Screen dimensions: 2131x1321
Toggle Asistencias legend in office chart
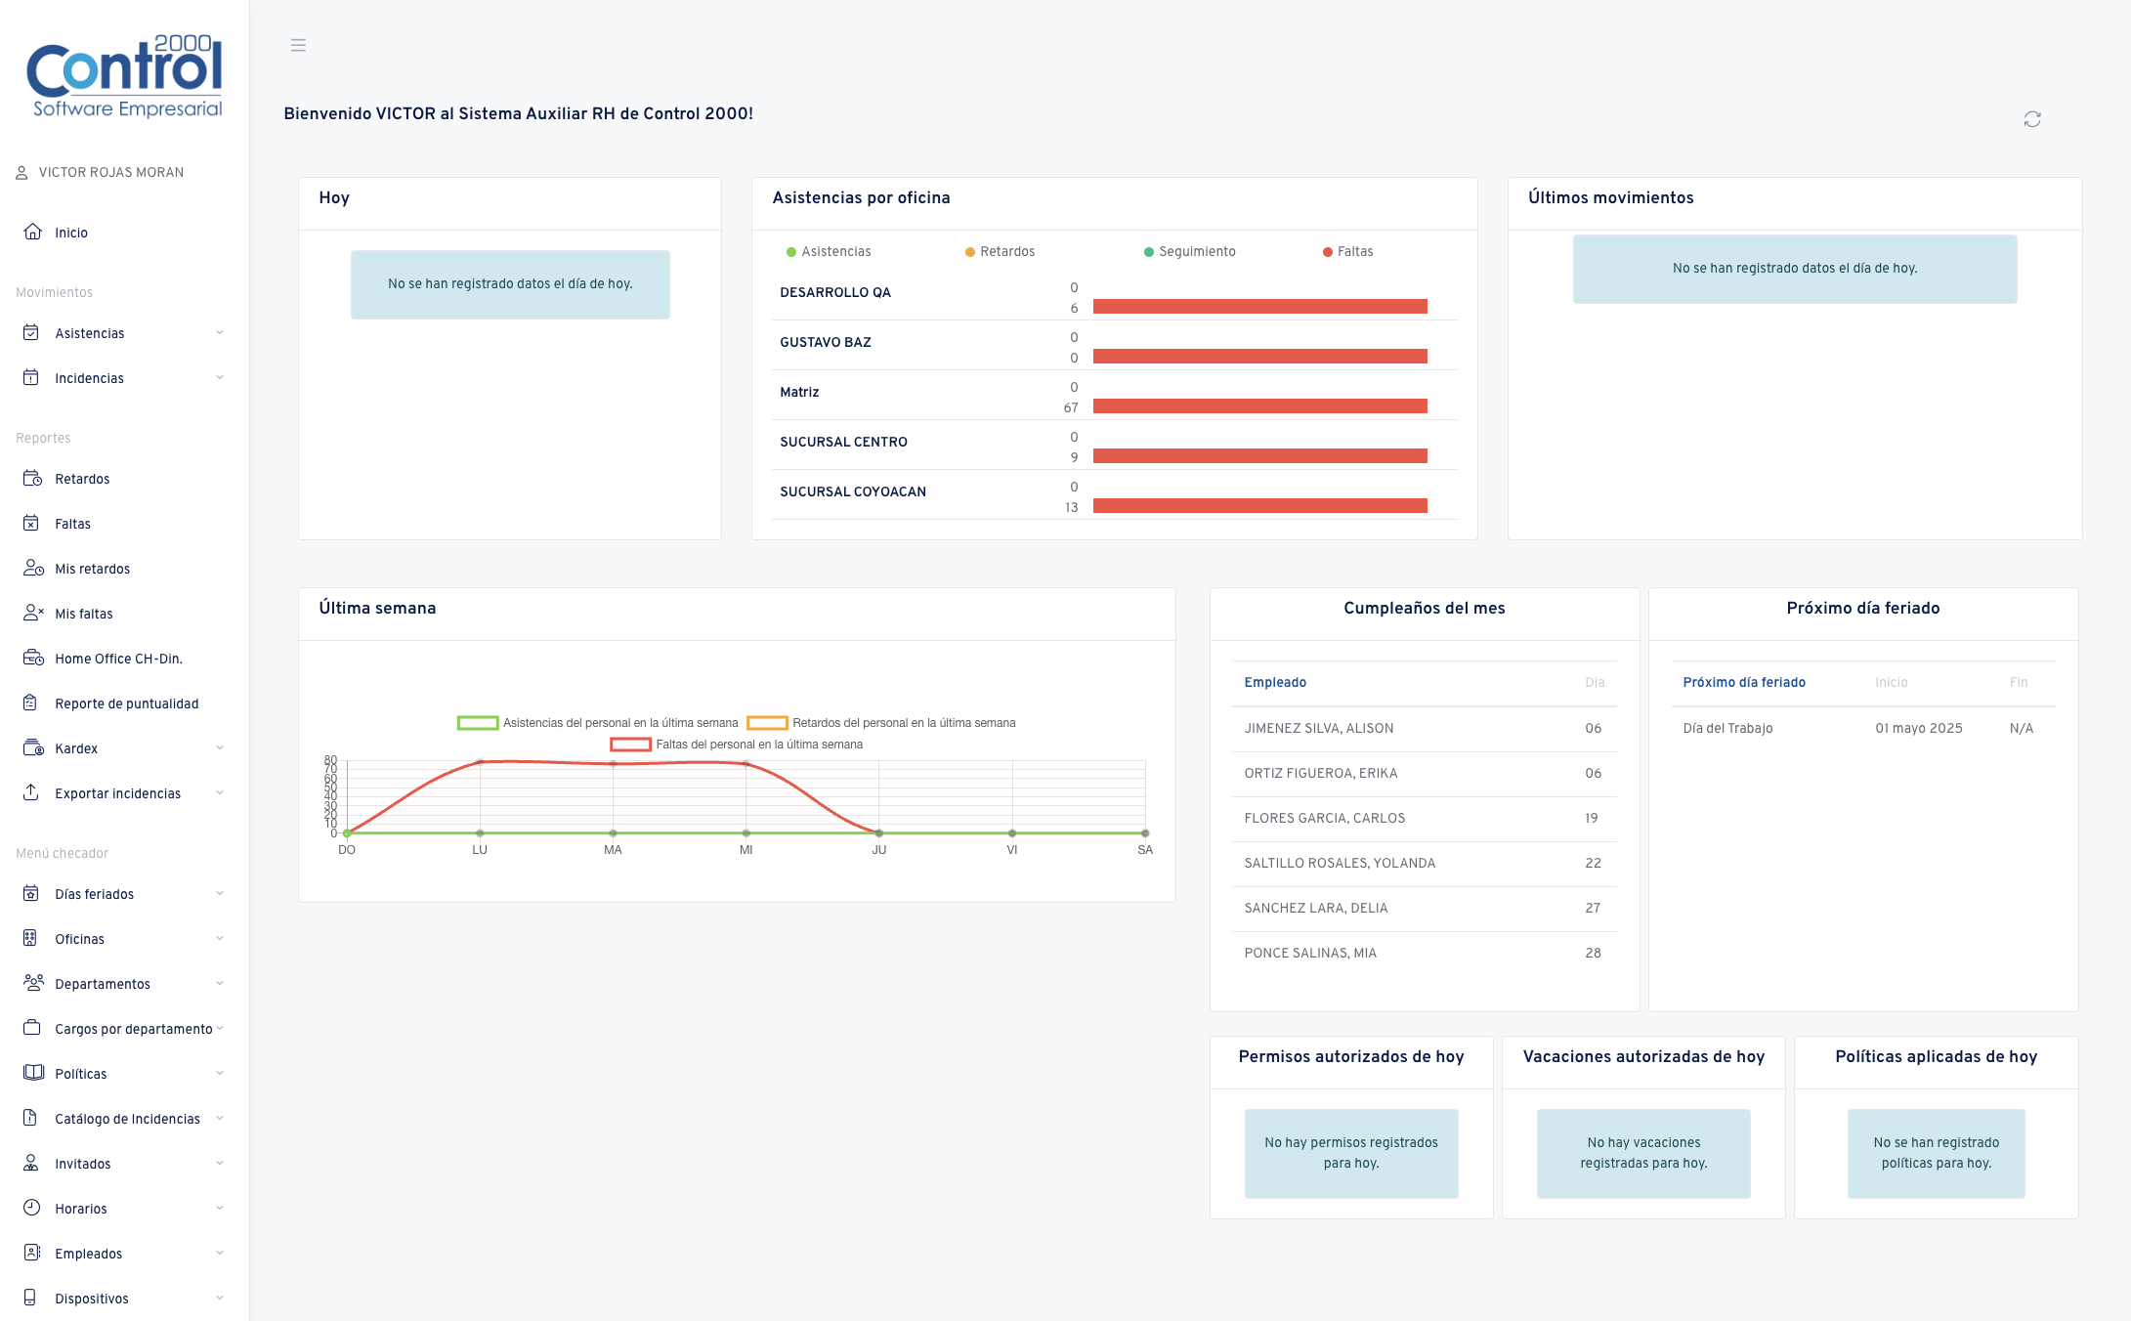tap(829, 251)
